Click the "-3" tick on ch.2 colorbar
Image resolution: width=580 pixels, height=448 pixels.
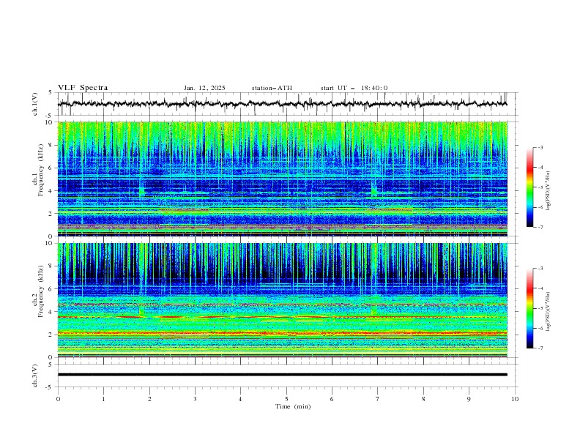(540, 269)
